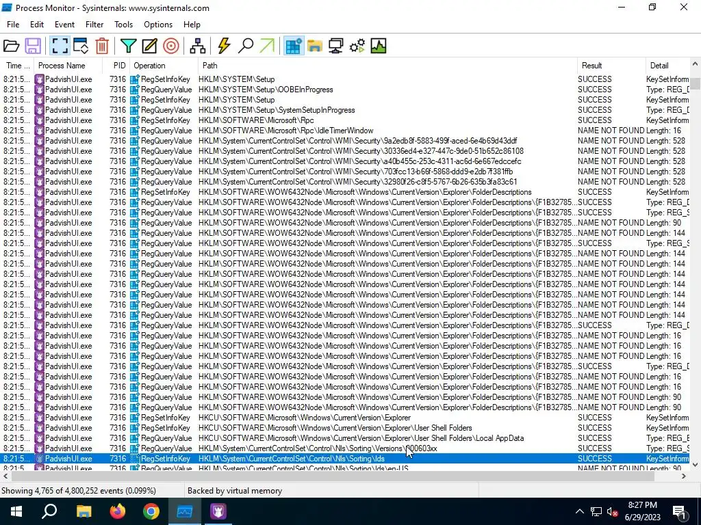Launch Firefox from the taskbar
This screenshot has width=701, height=525.
click(118, 511)
